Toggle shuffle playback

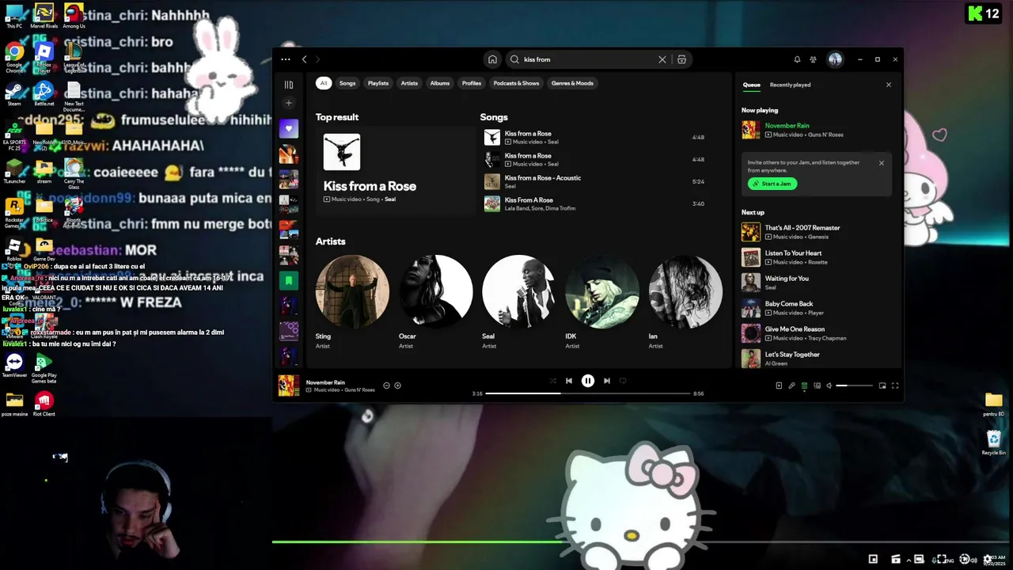point(553,381)
